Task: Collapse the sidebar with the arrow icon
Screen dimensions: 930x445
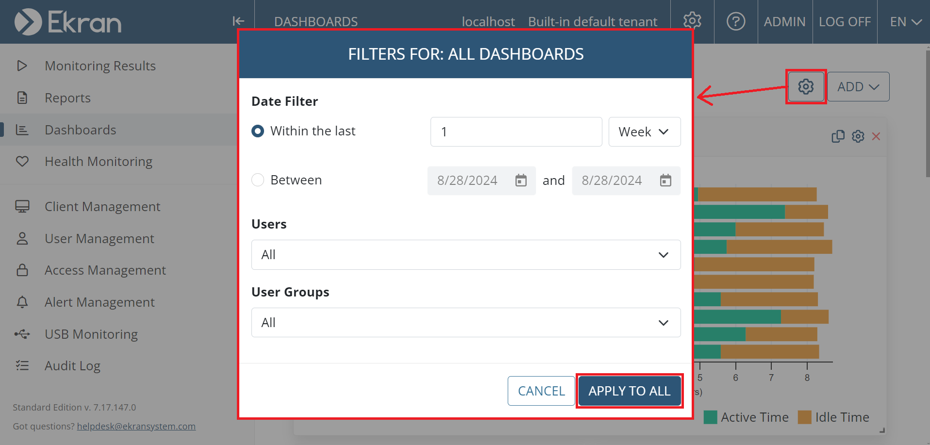Action: point(238,21)
